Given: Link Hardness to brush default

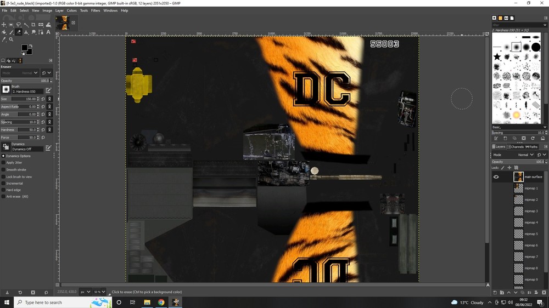Looking at the screenshot, I should click(50, 130).
